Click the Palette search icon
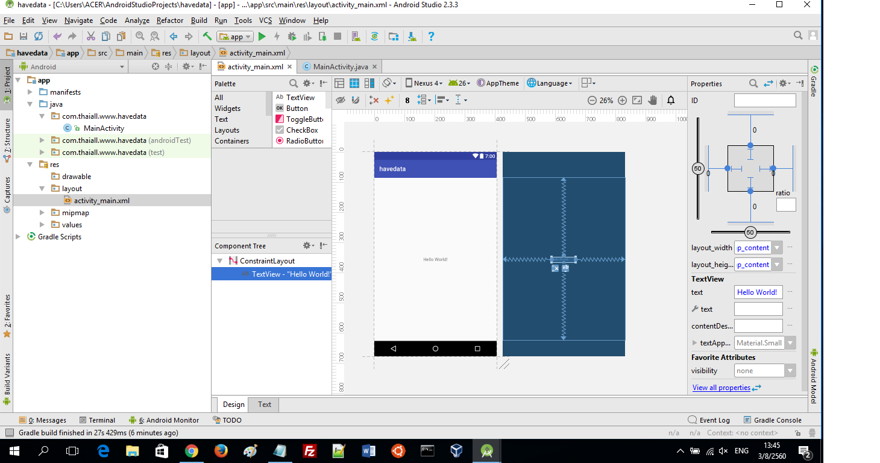The image size is (880, 463). (x=294, y=83)
